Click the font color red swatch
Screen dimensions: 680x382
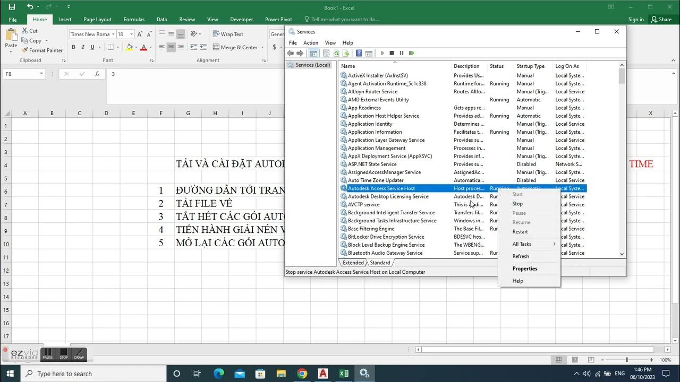pyautogui.click(x=143, y=47)
